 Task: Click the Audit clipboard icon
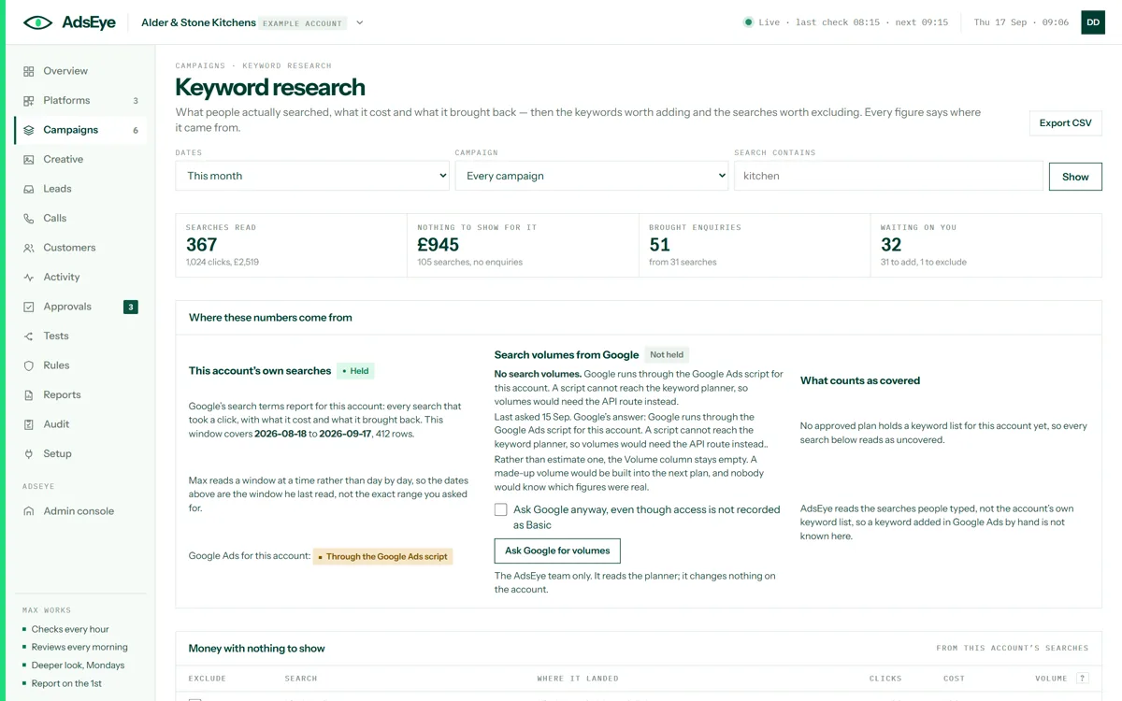coord(29,424)
